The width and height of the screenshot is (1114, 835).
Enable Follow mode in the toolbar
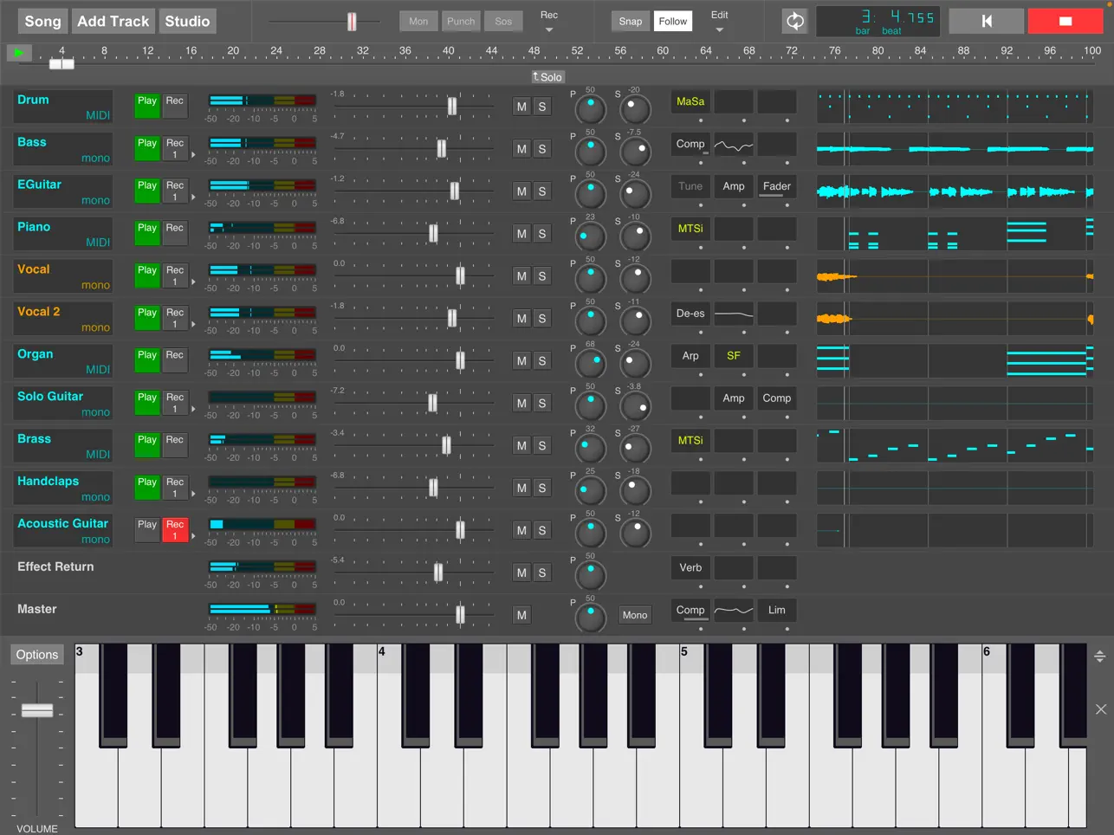pos(672,21)
